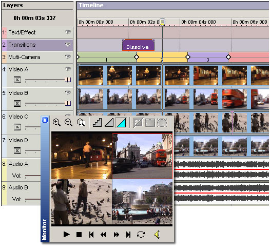Image resolution: width=270 pixels, height=250 pixels.
Task: Click the alpha filmstrip icon under Video A
Action: [x=17, y=80]
